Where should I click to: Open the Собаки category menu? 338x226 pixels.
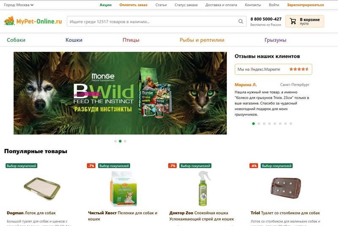pyautogui.click(x=16, y=40)
